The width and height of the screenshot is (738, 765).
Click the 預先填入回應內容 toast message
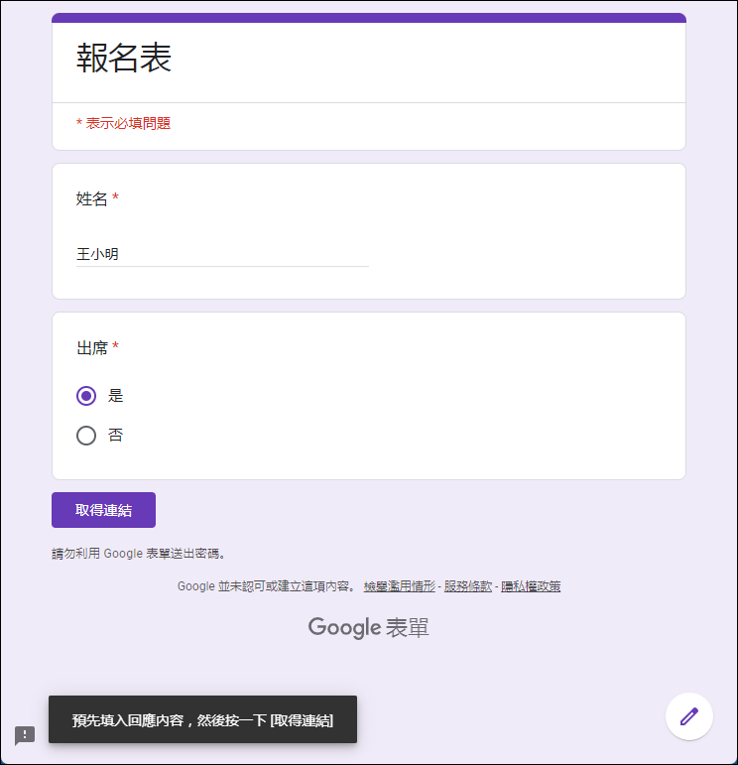[x=202, y=719]
